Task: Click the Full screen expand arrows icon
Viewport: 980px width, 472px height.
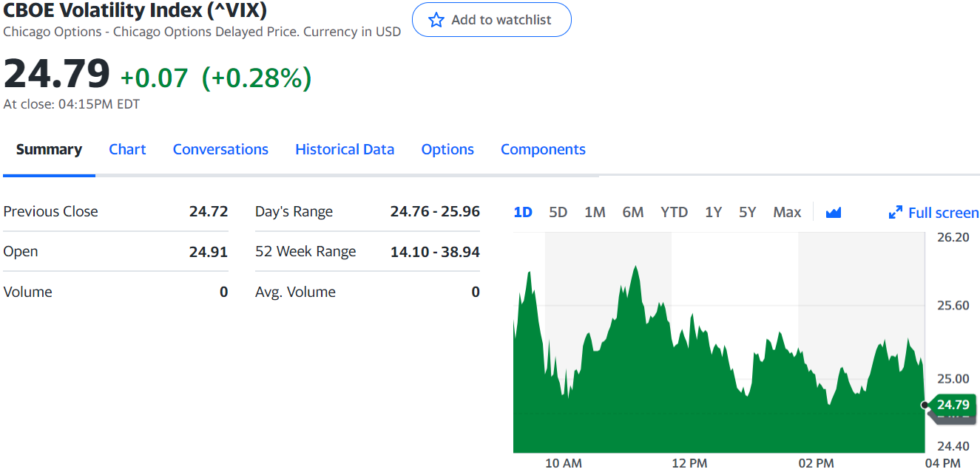Action: tap(895, 213)
